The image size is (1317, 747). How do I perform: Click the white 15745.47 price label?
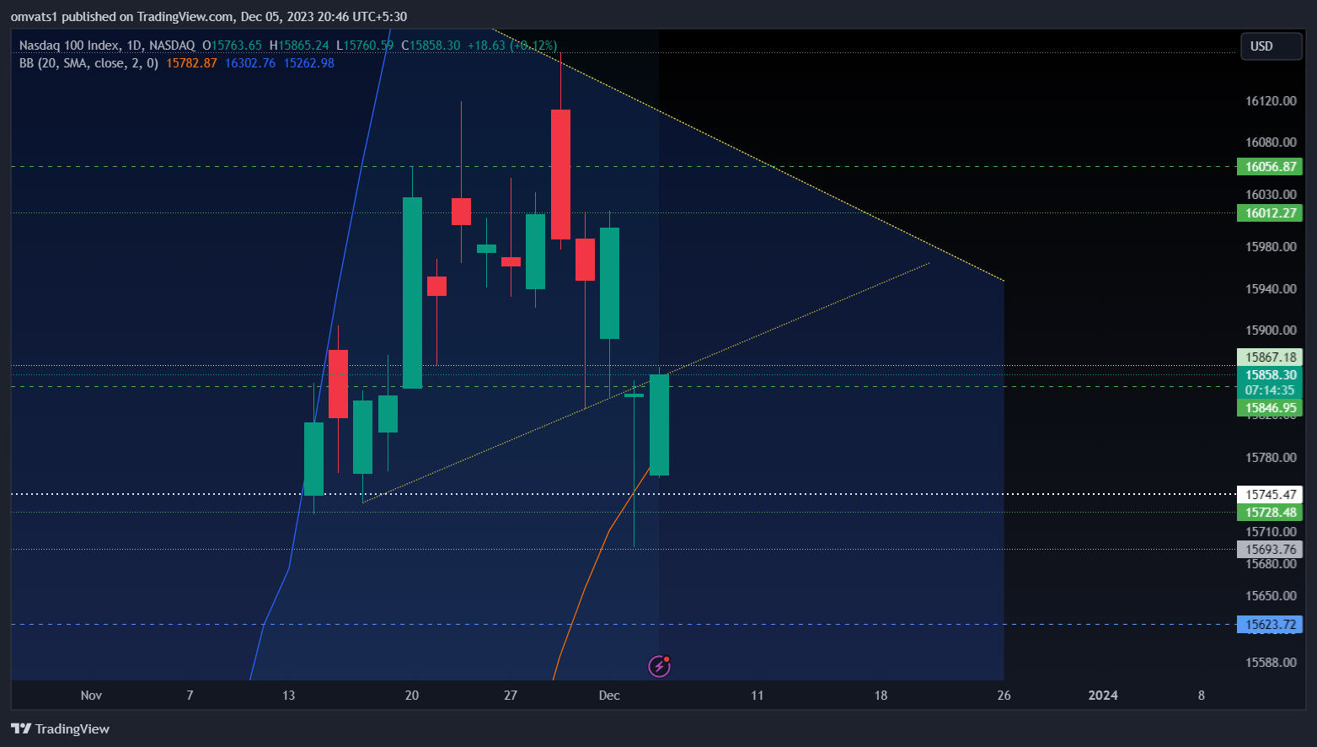[1269, 495]
